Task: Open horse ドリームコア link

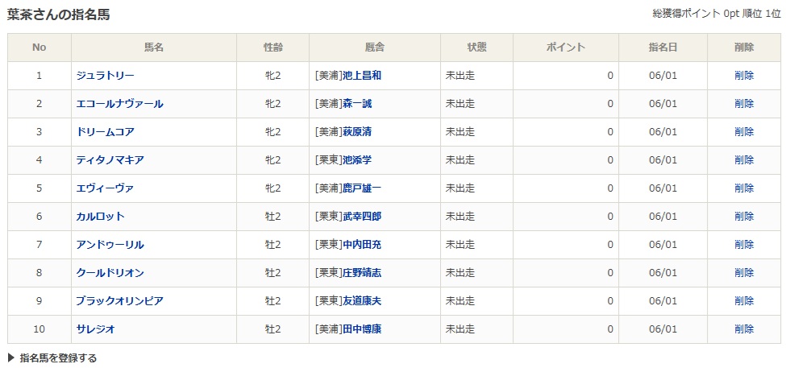Action: 106,132
